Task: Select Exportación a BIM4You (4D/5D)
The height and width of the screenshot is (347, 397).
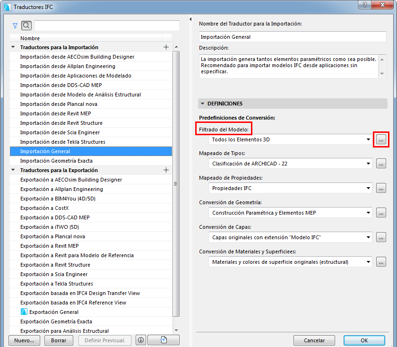Action: coord(91,199)
